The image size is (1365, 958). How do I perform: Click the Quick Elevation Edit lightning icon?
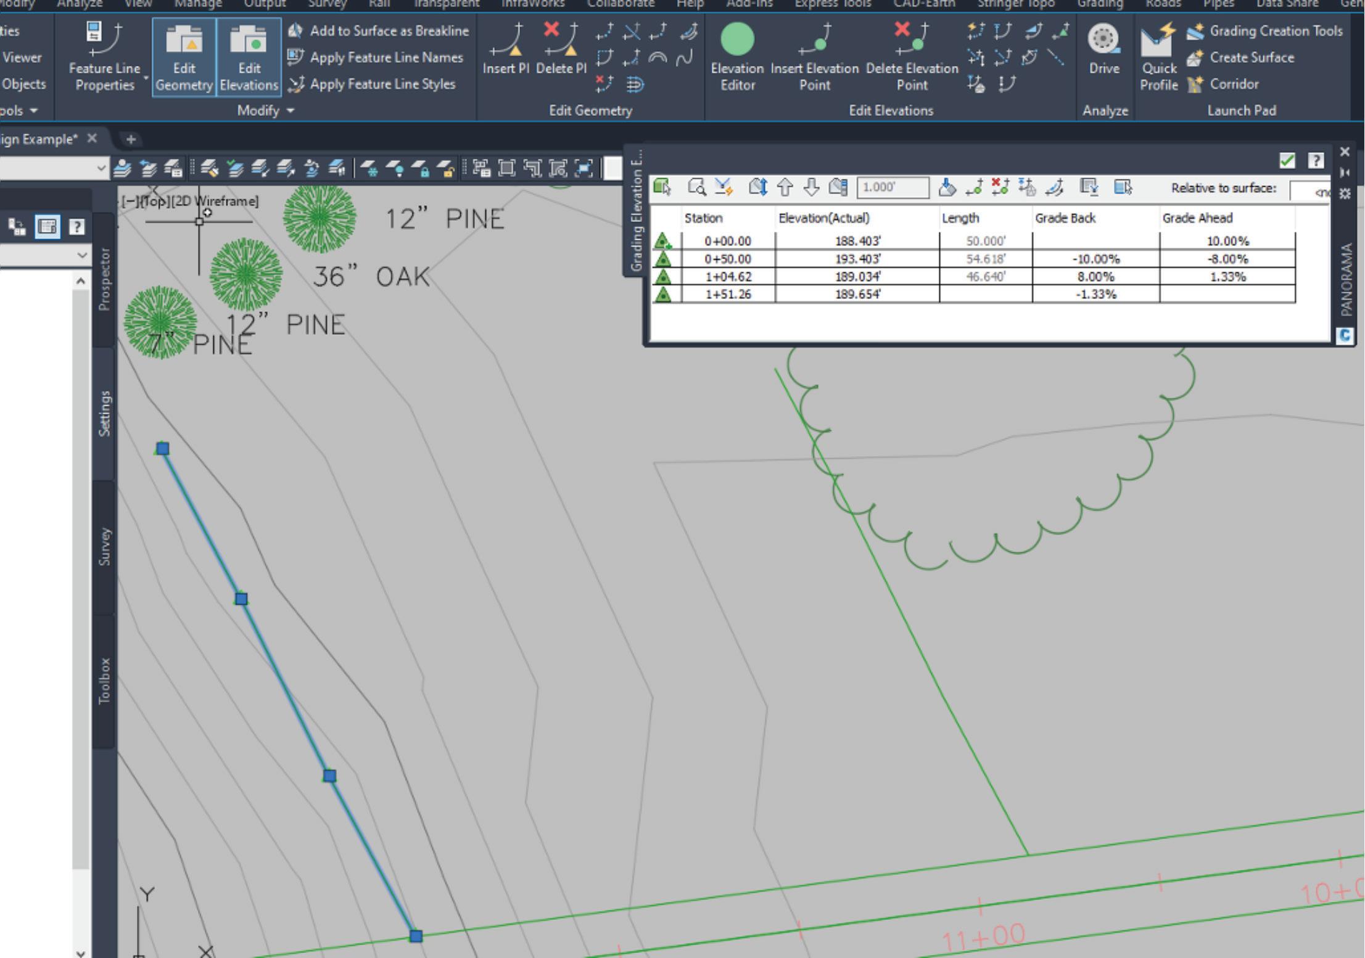point(976,31)
